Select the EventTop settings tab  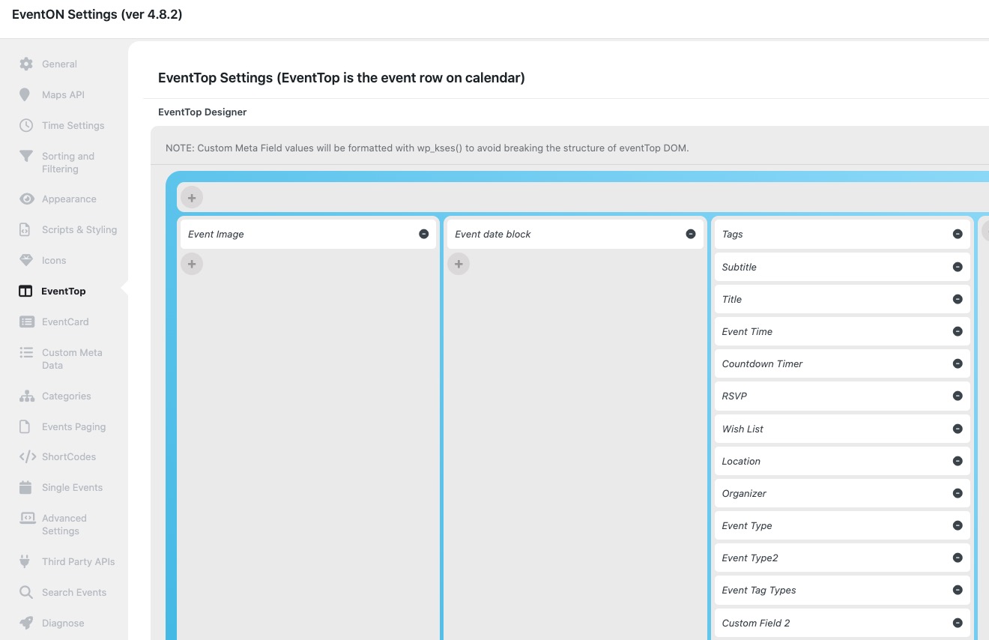coord(64,291)
